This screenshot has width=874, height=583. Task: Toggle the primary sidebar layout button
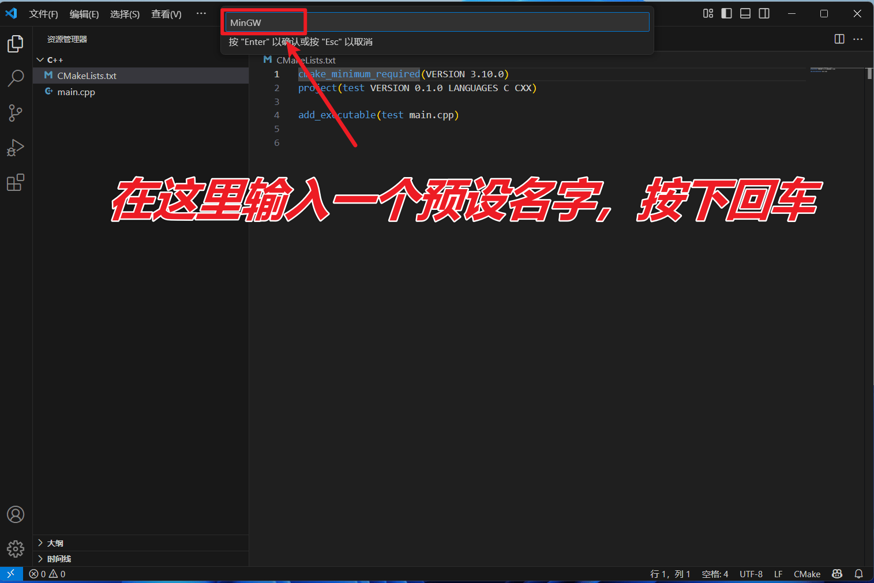click(726, 13)
